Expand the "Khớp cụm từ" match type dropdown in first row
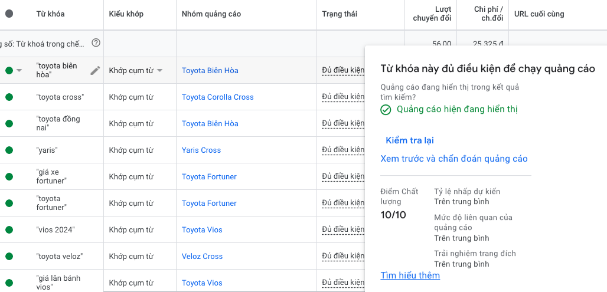The width and height of the screenshot is (607, 292). pos(160,71)
